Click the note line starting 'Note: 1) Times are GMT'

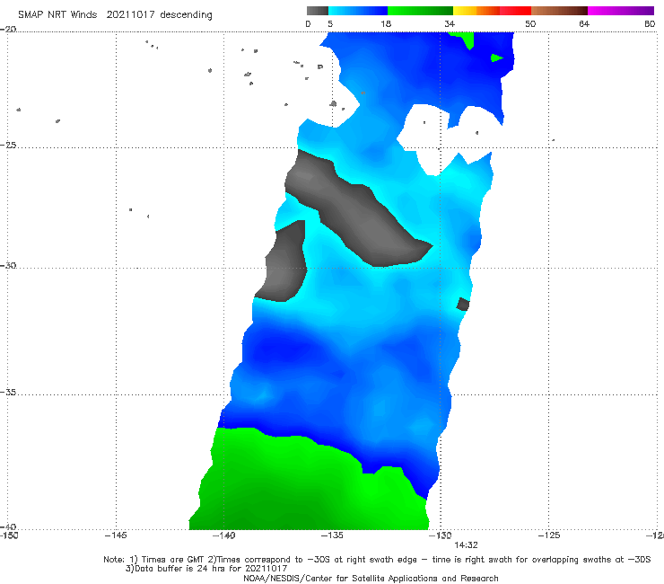pos(377,560)
